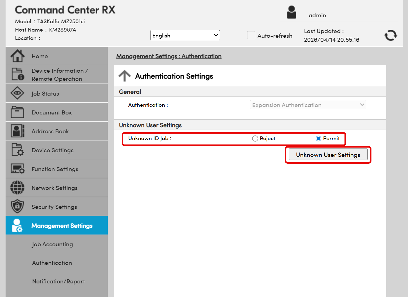Follow the Management Settings : Authentication breadcrumb link
The image size is (408, 297).
click(x=169, y=56)
